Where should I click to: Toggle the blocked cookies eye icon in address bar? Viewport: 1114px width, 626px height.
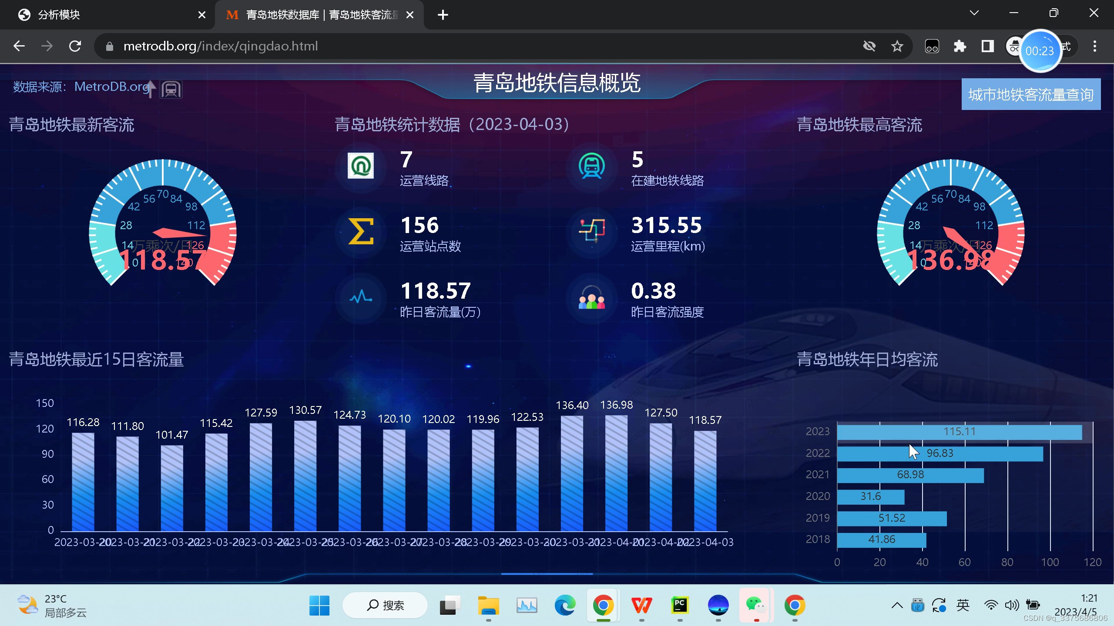pyautogui.click(x=869, y=46)
